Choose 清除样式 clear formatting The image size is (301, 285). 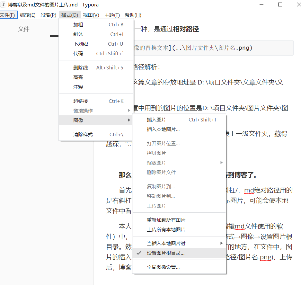96,134
